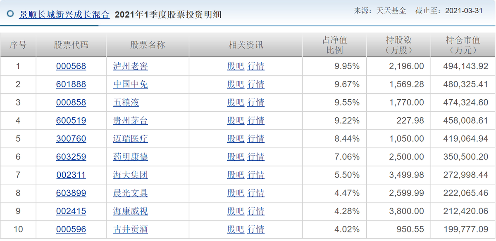Open stock code 000596
This screenshot has height=241, width=496.
71,229
